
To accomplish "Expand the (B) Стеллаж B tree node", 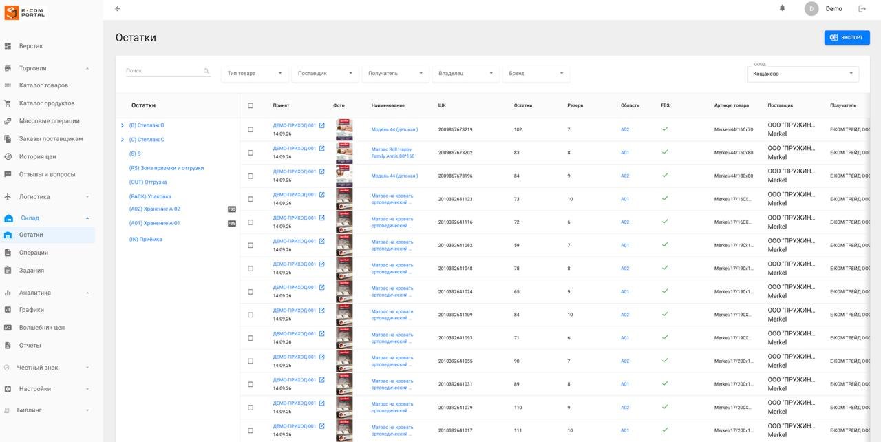I will pos(123,125).
